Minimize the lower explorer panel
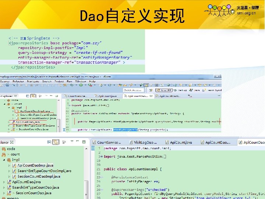The width and height of the screenshot is (265, 199). coord(78,141)
